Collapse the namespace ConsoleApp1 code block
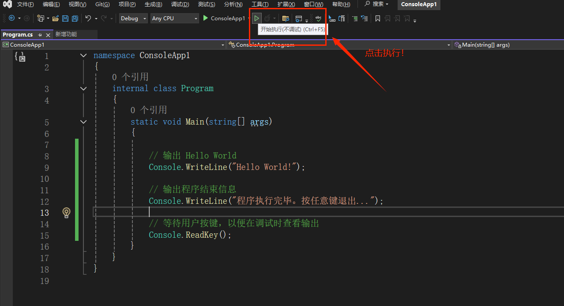Viewport: 564px width, 306px height. 83,56
